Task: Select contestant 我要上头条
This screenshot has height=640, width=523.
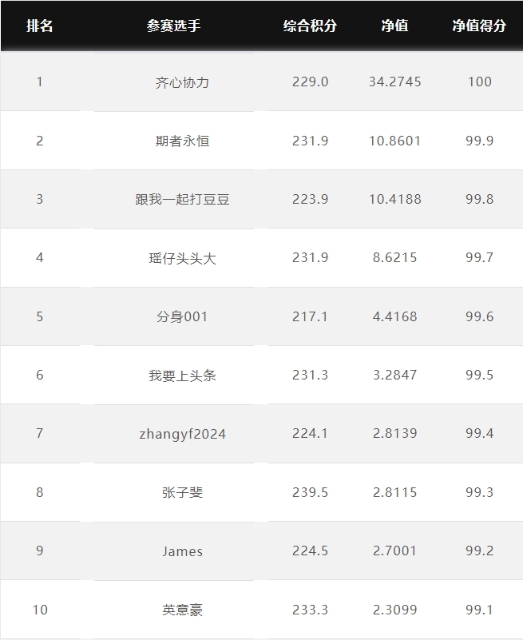Action: (182, 375)
